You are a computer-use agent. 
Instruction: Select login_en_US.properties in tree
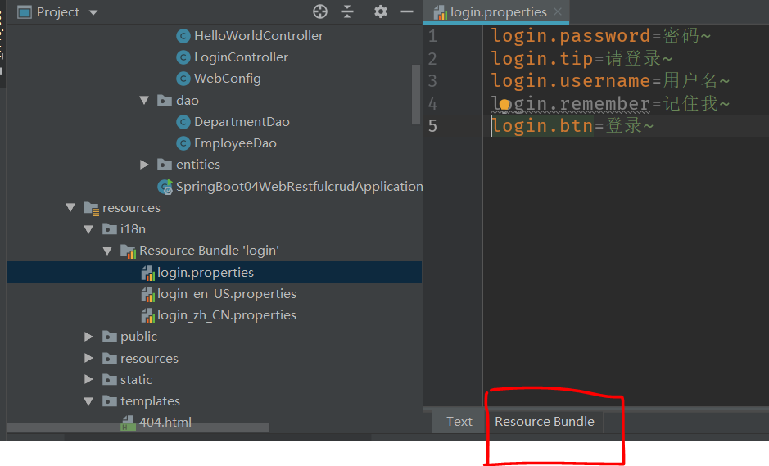pos(227,294)
